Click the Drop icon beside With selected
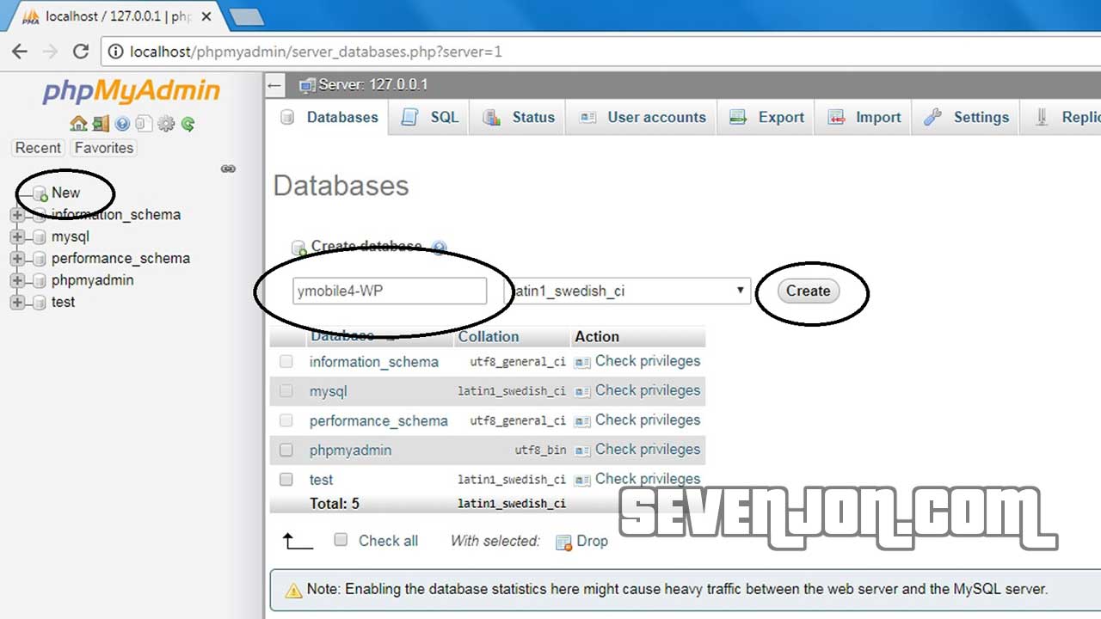 [564, 542]
